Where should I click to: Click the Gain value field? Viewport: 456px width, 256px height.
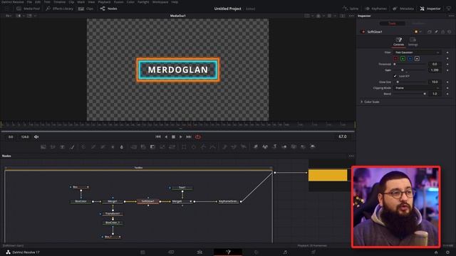point(435,70)
